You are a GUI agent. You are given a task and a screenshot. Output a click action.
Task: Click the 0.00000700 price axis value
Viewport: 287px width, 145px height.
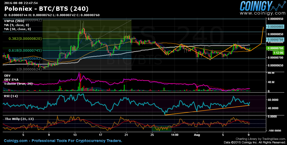(276, 58)
